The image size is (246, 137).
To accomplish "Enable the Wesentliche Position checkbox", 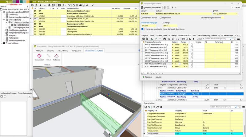I will pyautogui.click(x=142, y=18).
